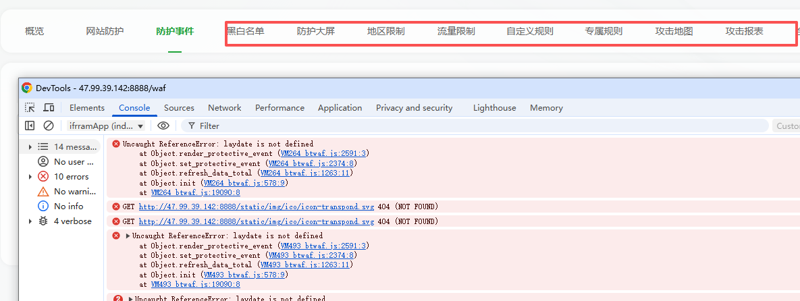Click the error icon on first ReferenceError message
The height and width of the screenshot is (301, 800).
[x=116, y=144]
